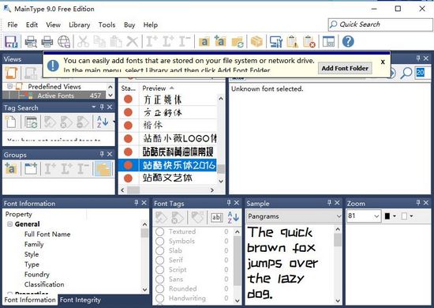434x308 pixels.
Task: Click the Add Font Folder button
Action: 345,68
